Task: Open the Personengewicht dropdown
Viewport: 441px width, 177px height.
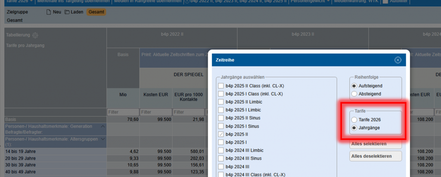Action: point(310,2)
